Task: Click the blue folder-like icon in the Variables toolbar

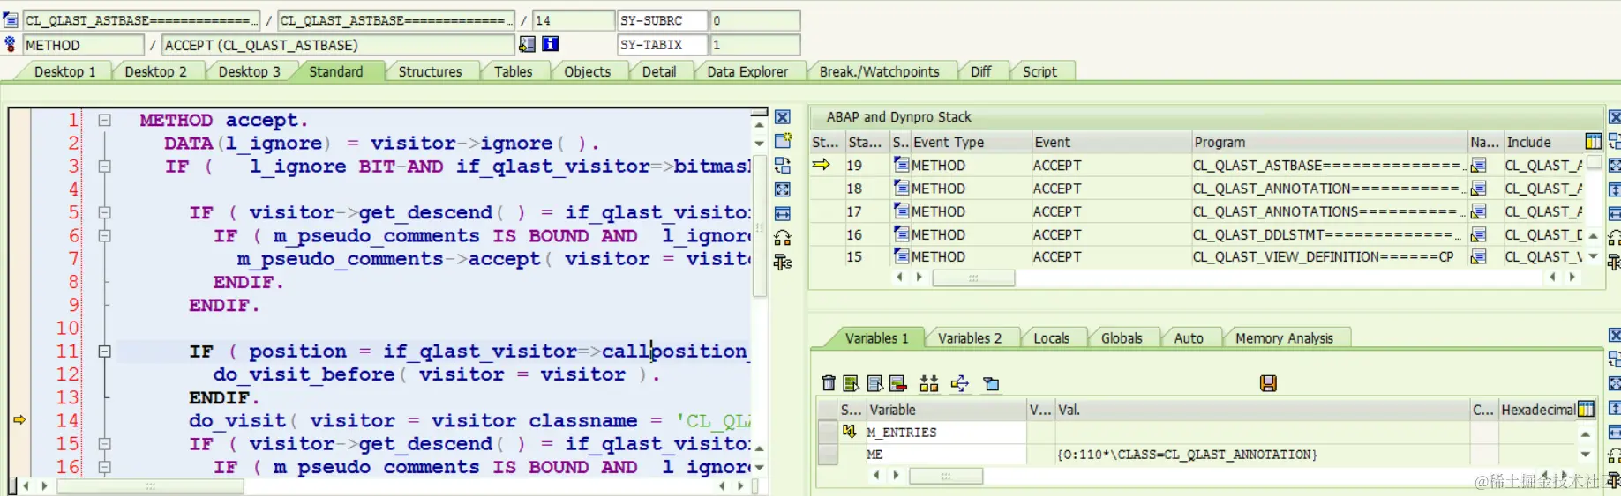Action: coord(992,383)
